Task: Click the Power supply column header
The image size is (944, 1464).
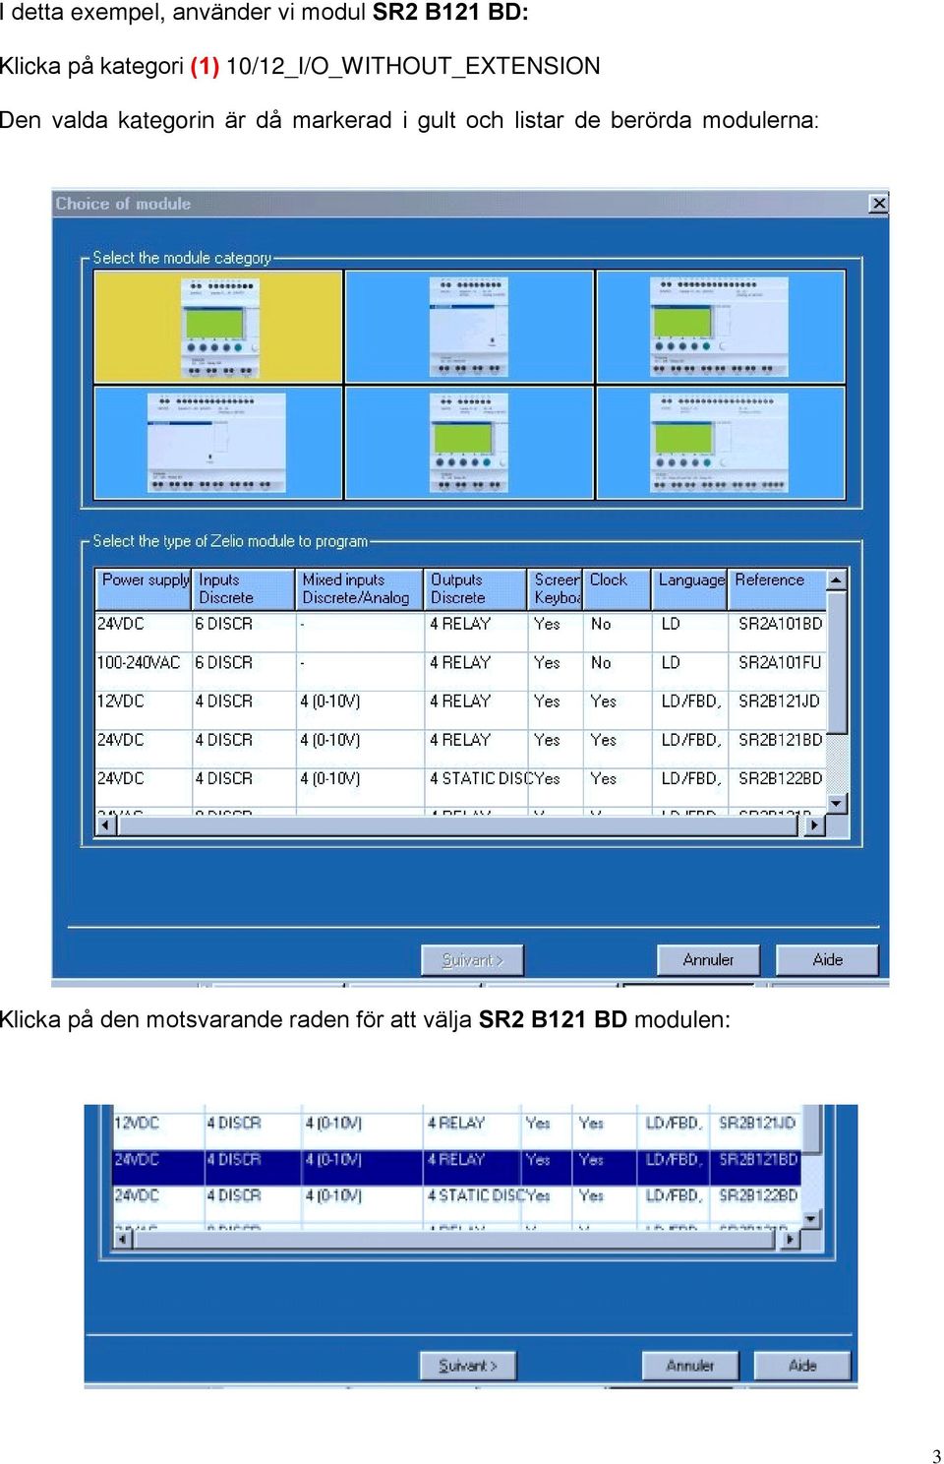Action: 145,588
